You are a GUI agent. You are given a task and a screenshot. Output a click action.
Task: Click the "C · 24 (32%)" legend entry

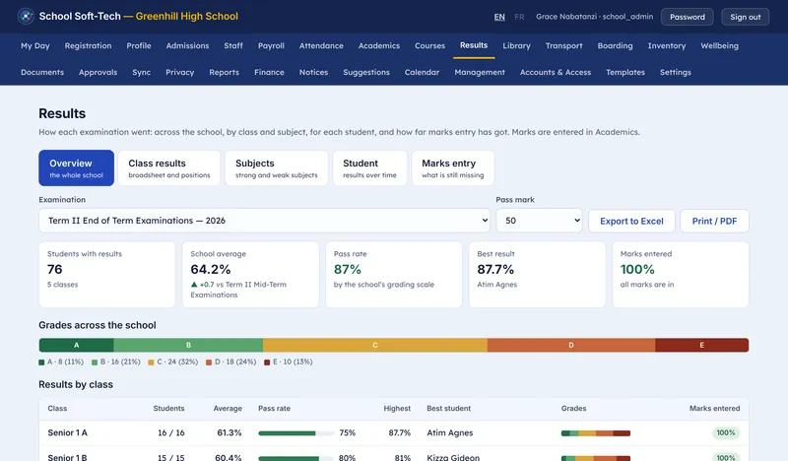[x=173, y=362]
